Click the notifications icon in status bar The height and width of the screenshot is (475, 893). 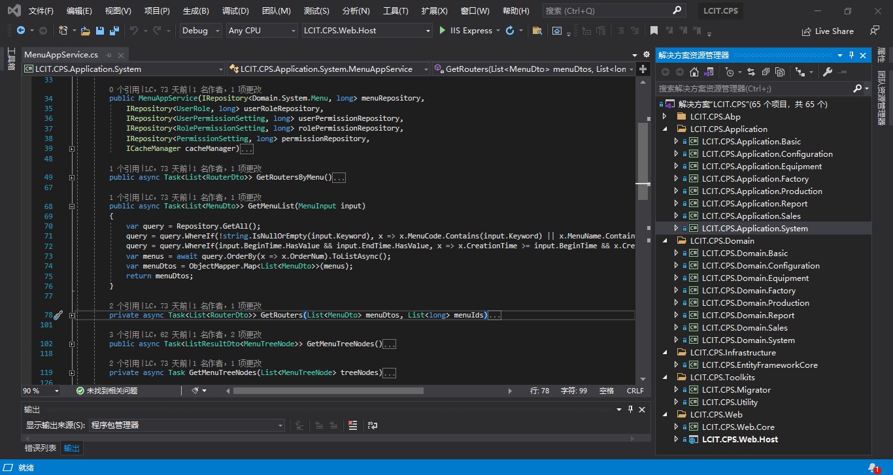pos(874,468)
